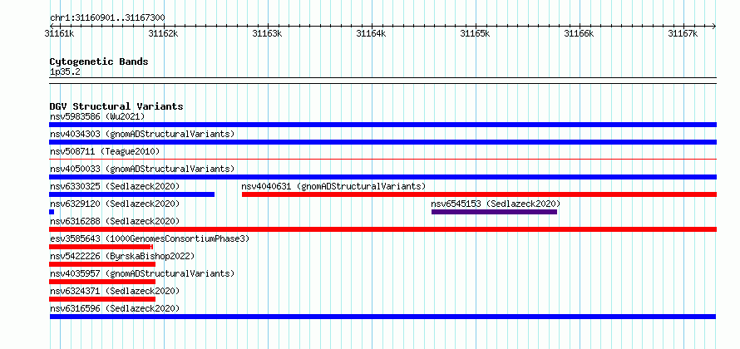Open the nsv4040631 gnomAD variant label

[333, 186]
